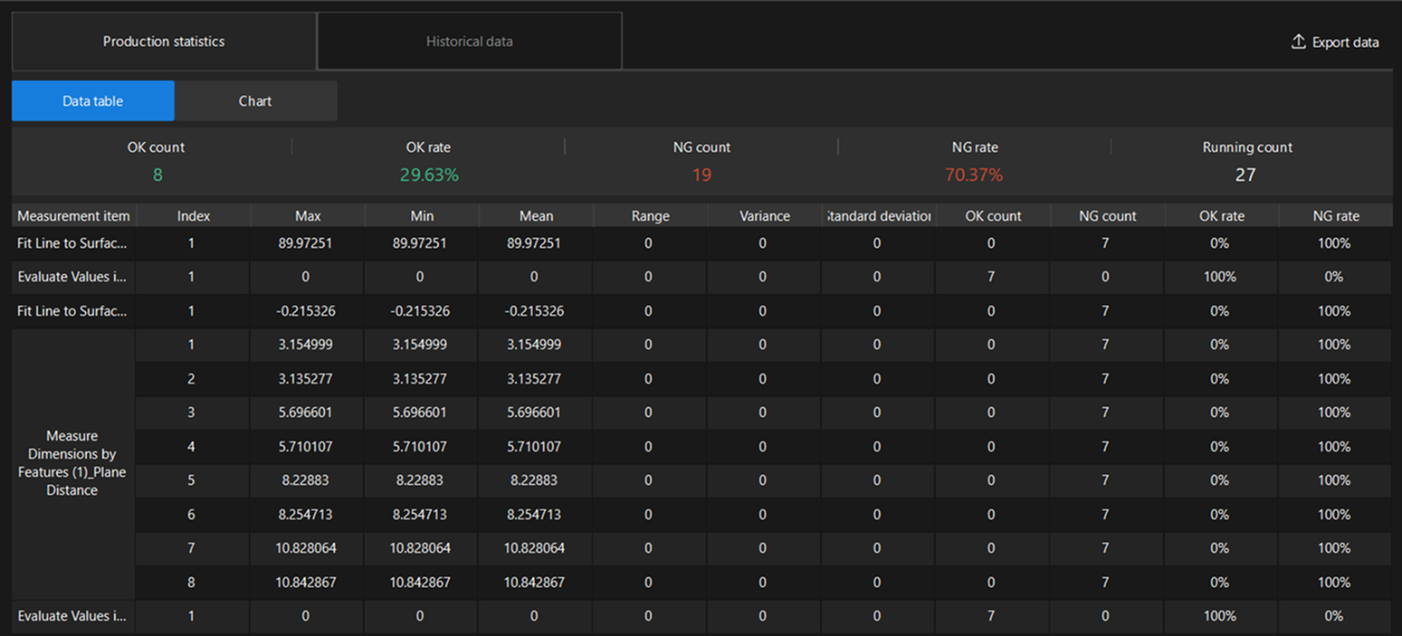Click the green OK rate percentage
Viewport: 1402px width, 636px height.
[x=428, y=175]
